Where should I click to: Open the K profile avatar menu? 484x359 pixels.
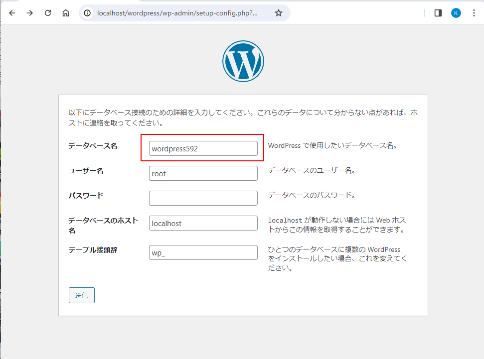[x=456, y=13]
